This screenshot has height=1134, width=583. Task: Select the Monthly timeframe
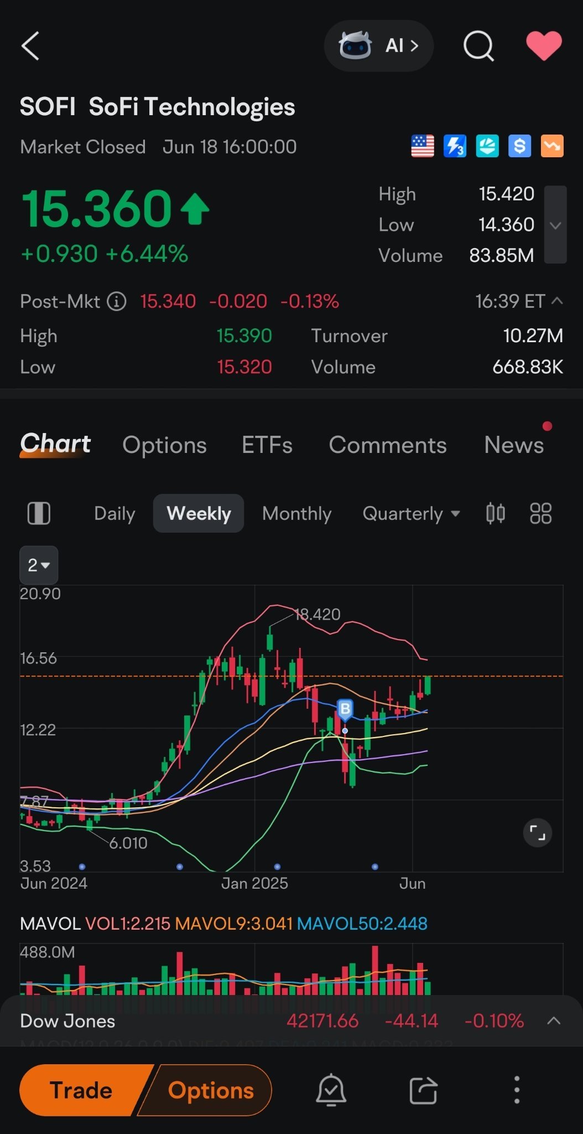(296, 513)
